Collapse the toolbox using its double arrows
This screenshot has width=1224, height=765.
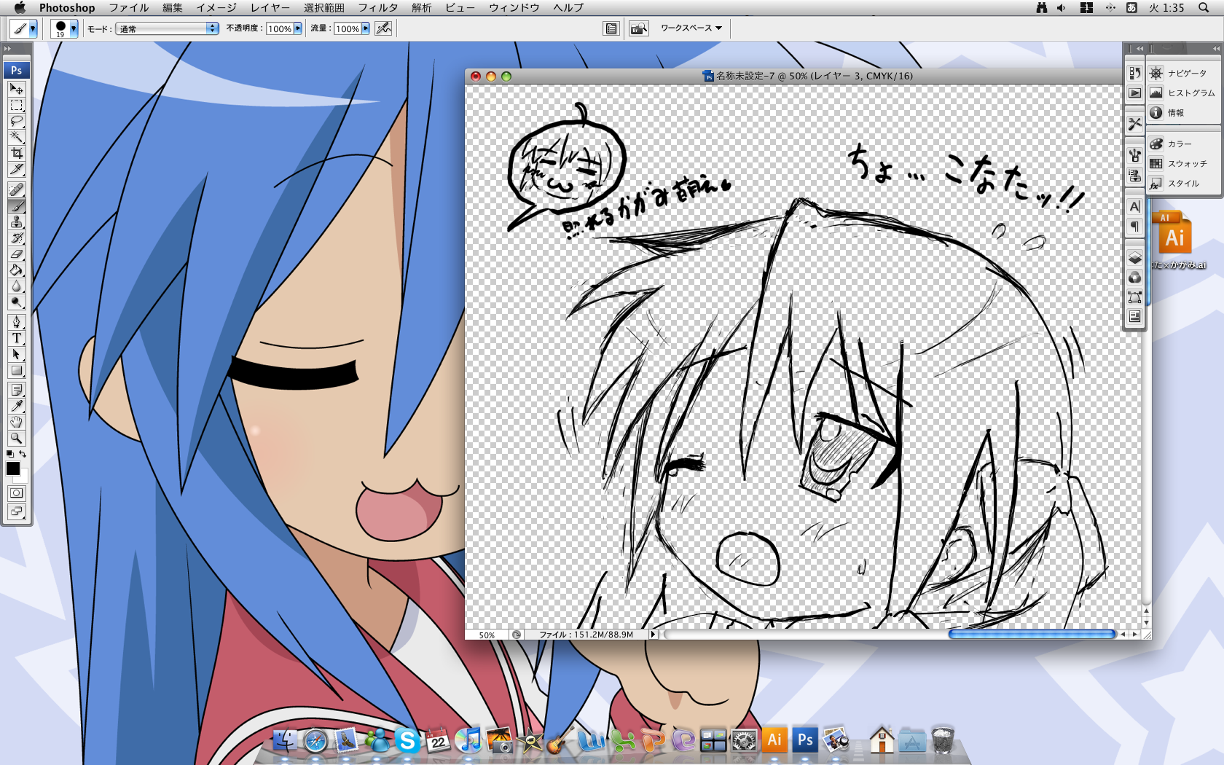[x=8, y=49]
